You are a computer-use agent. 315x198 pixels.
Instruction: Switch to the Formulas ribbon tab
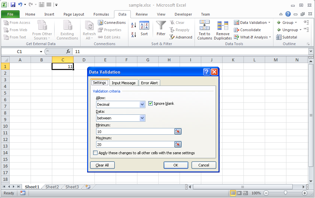coord(101,14)
